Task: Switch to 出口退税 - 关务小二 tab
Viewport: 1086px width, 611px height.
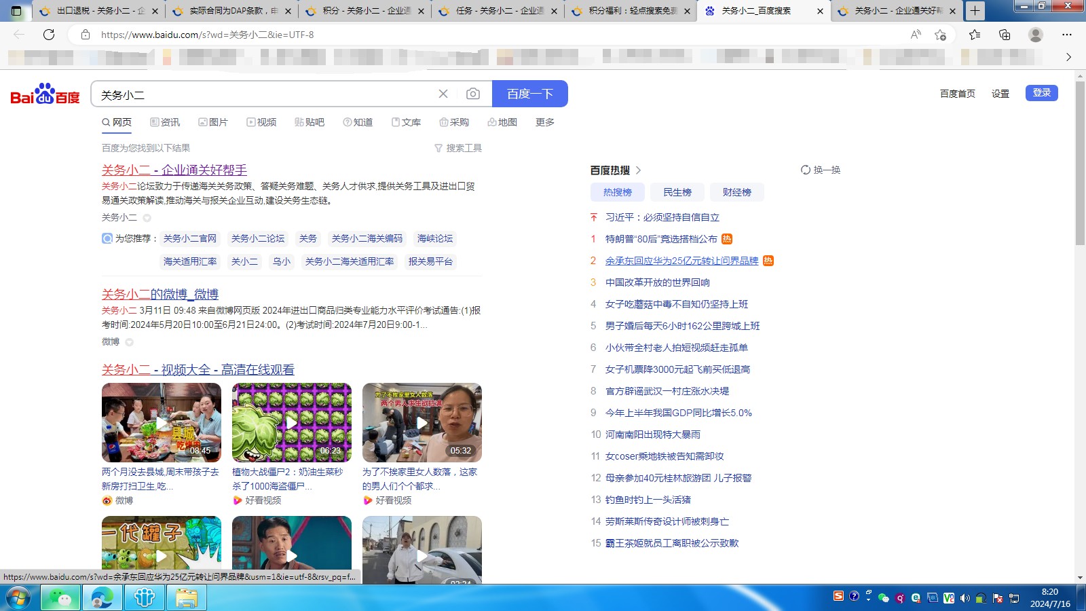Action: 100,11
